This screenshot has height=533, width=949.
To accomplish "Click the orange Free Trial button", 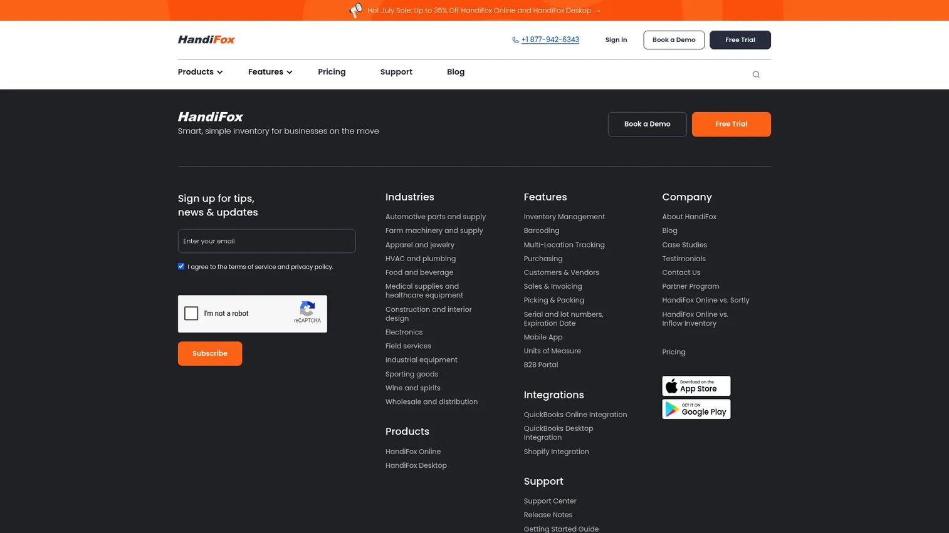I will (x=731, y=124).
